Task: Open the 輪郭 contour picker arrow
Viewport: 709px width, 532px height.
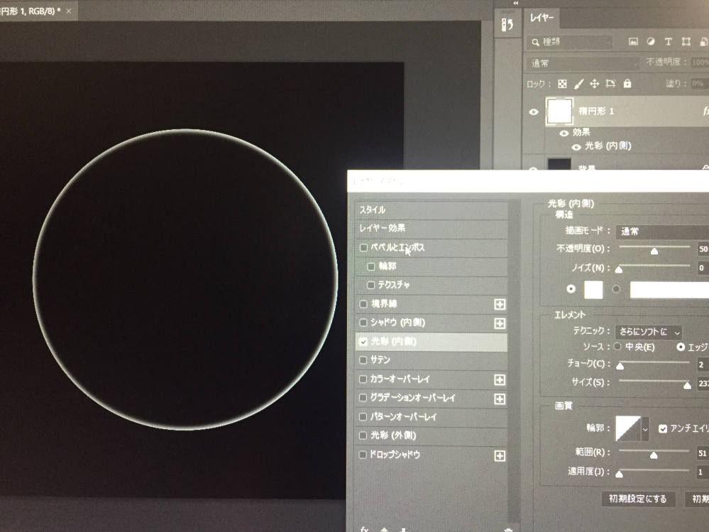Action: click(x=645, y=429)
